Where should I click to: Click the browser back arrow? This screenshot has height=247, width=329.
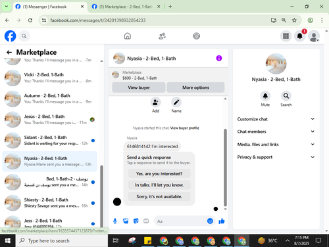tap(7, 20)
